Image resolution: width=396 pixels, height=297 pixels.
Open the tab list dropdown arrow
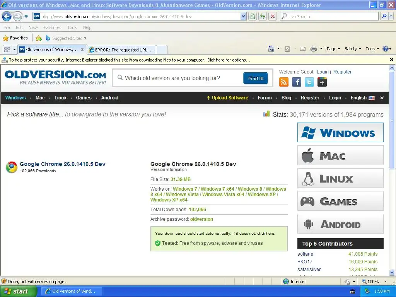click(x=14, y=49)
